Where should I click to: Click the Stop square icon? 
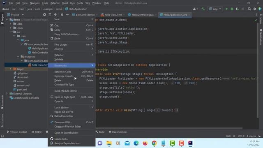(x=242, y=9)
